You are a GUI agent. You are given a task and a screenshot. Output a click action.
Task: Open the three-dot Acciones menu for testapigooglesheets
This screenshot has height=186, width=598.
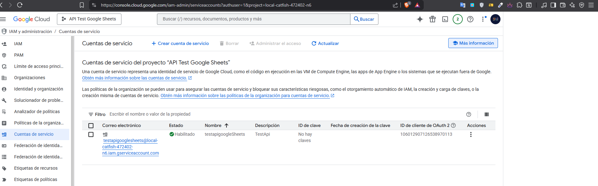coord(471,134)
